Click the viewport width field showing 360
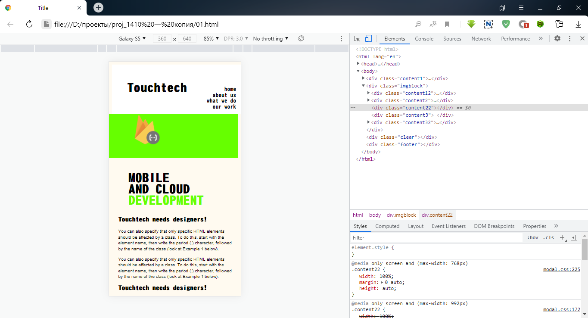Viewport: 588px width, 318px height. 162,39
